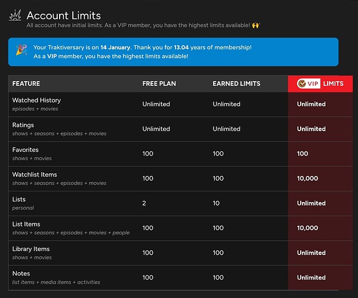This screenshot has width=358, height=298.
Task: Click the FEATURE column header
Action: click(x=26, y=83)
